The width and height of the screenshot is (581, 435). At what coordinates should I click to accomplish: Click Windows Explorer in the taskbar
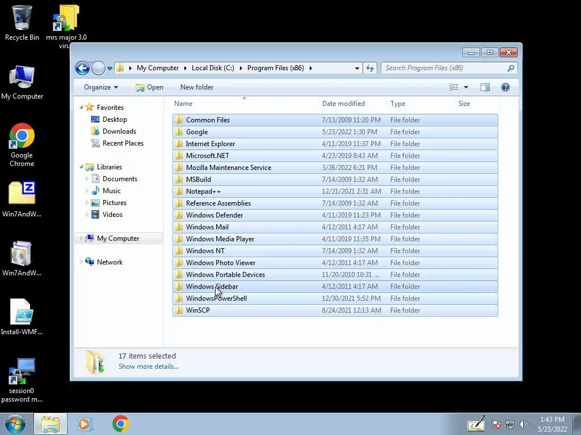[50, 424]
